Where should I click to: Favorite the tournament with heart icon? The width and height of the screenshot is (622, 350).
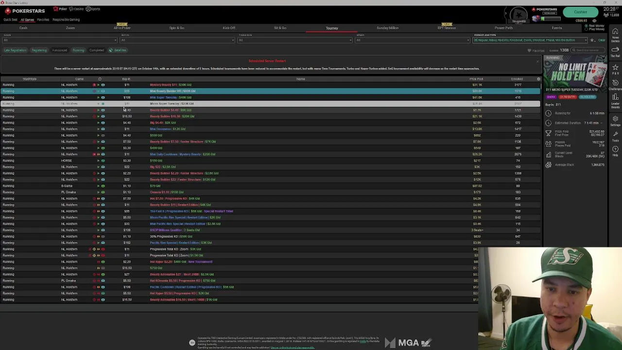click(604, 58)
